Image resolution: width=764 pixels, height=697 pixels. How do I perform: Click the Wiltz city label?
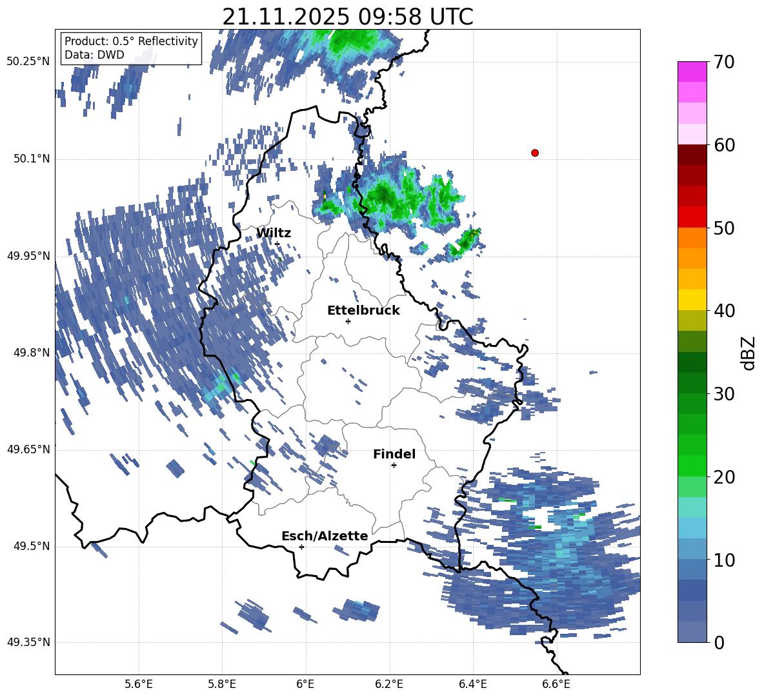(274, 233)
